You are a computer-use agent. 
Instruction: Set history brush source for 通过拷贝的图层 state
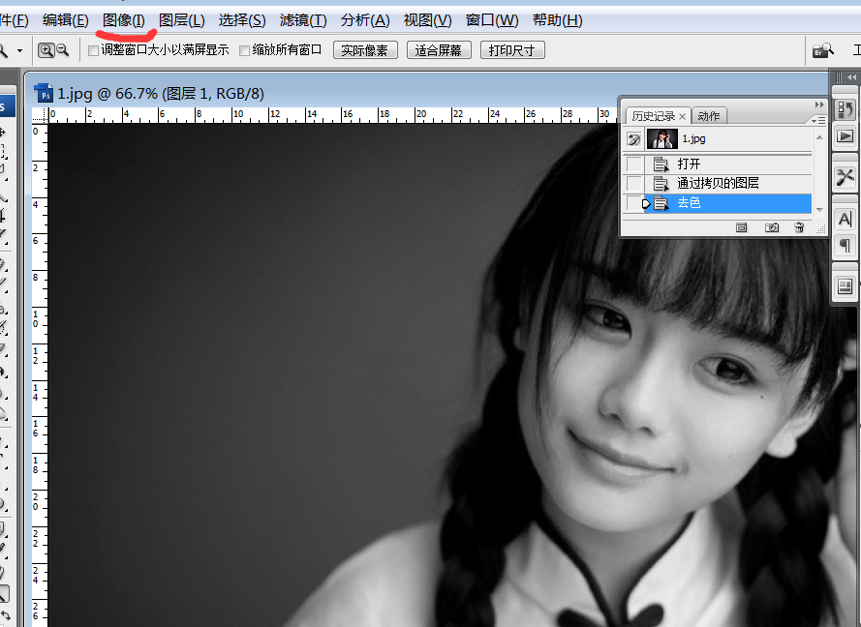(x=634, y=183)
